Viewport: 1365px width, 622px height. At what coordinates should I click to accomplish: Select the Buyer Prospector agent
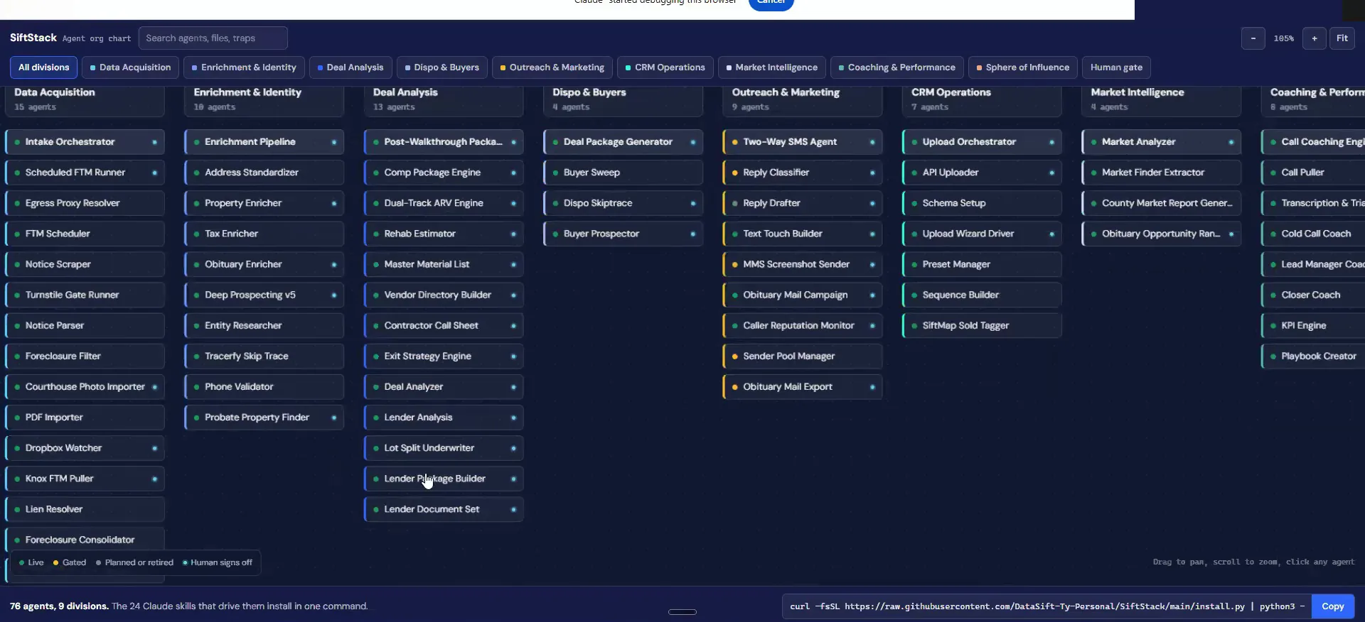(623, 234)
